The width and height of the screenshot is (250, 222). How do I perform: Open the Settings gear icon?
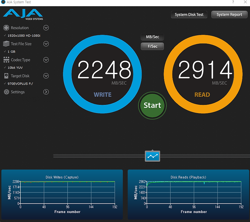coord(6,92)
